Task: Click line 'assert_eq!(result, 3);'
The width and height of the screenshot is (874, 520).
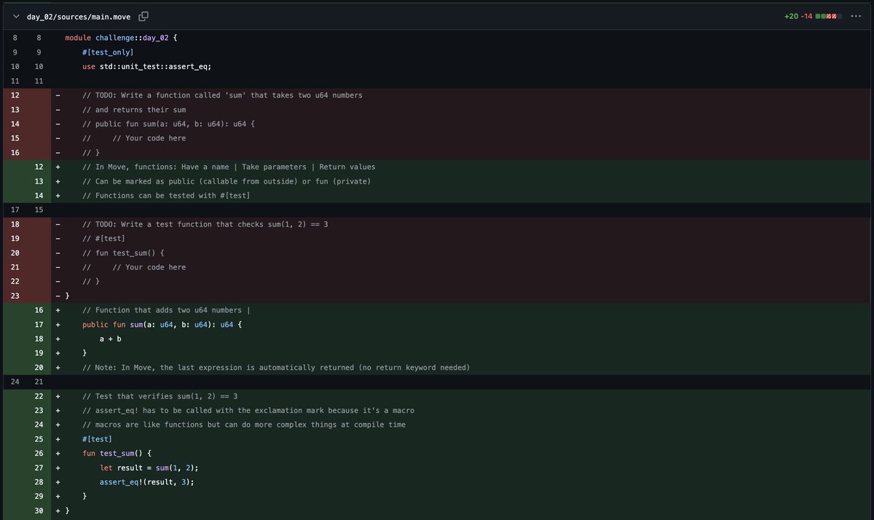Action: pyautogui.click(x=147, y=481)
